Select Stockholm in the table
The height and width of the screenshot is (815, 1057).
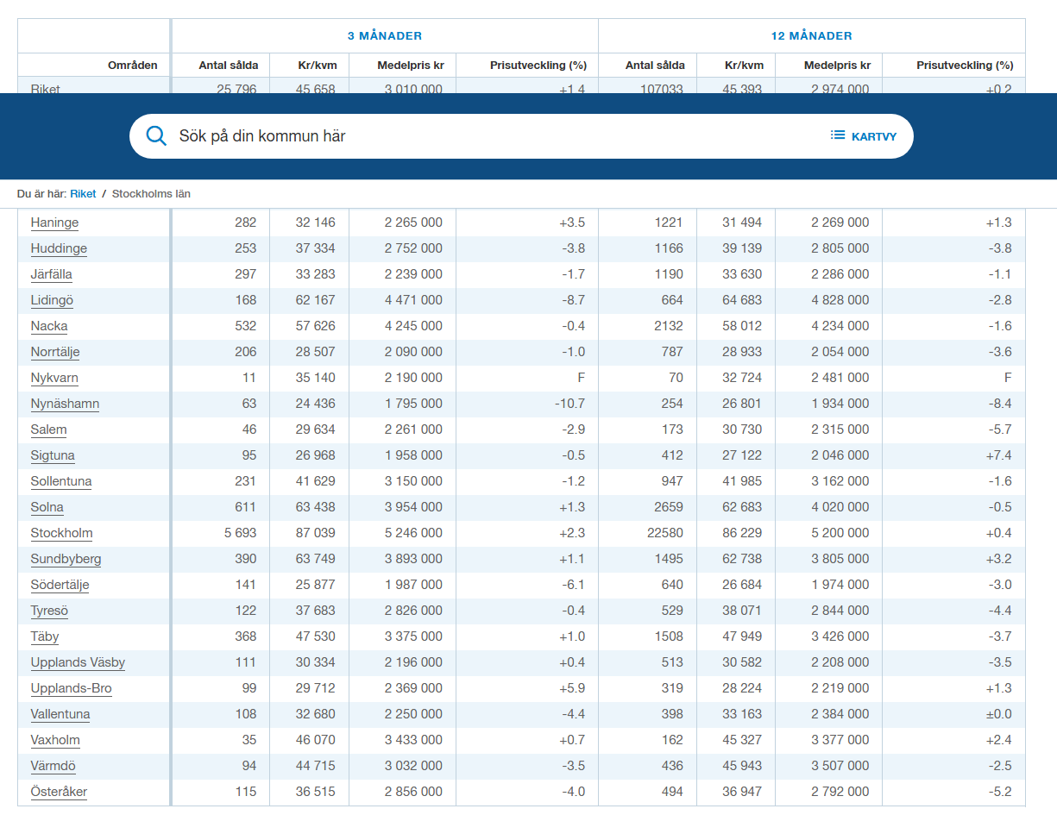[x=61, y=533]
